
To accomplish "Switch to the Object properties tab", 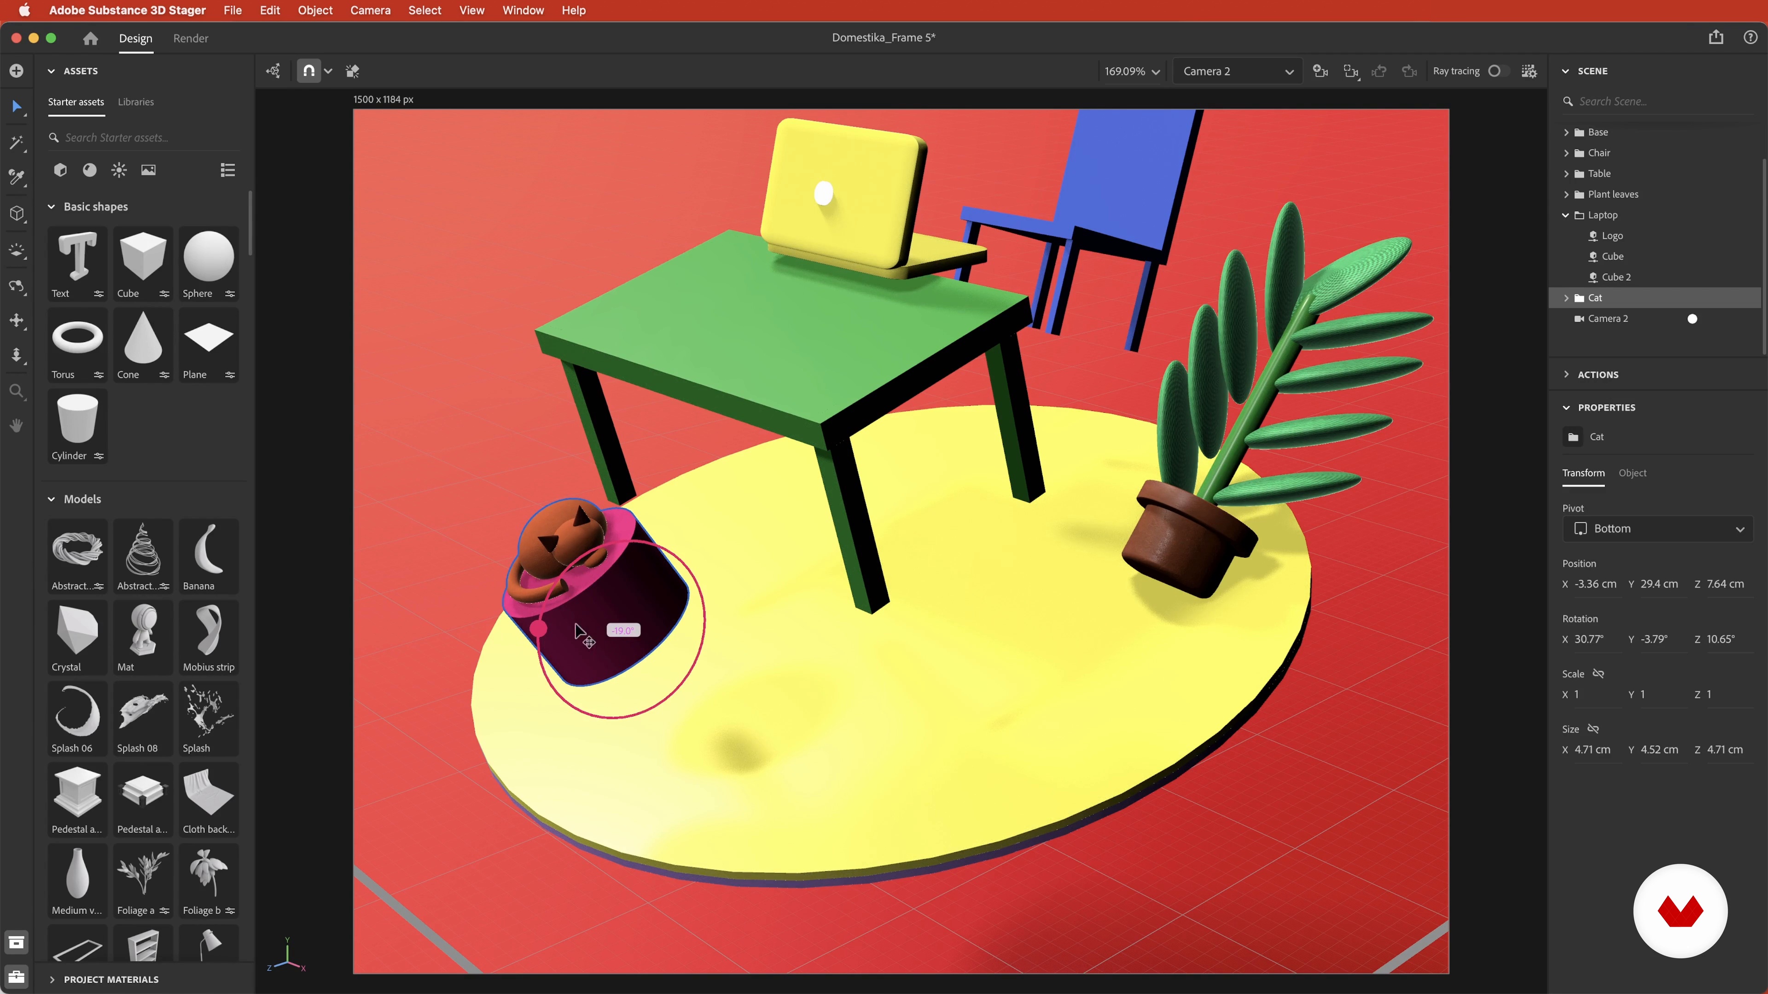I will tap(1632, 473).
